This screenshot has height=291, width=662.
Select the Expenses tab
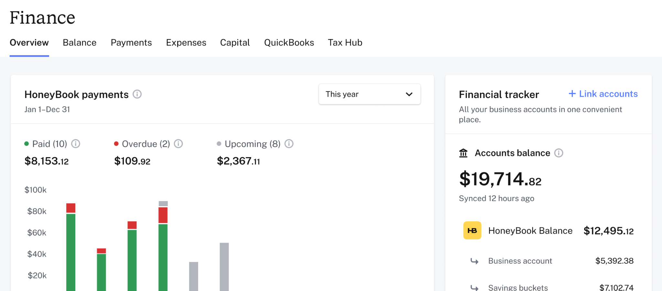click(x=186, y=43)
